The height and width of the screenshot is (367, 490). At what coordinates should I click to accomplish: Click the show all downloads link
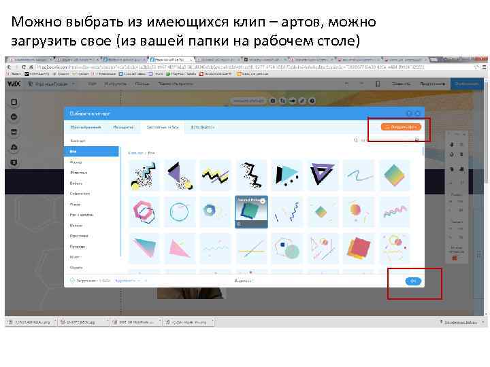[461, 321]
